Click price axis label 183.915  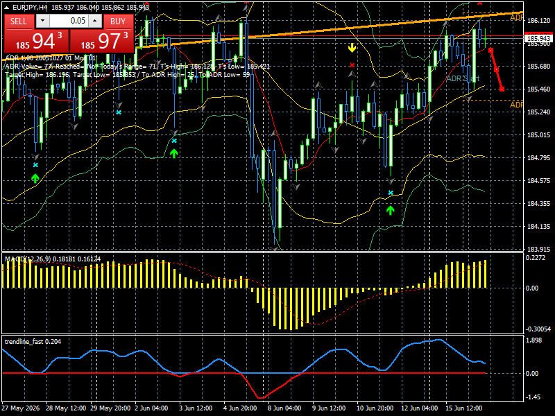539,249
